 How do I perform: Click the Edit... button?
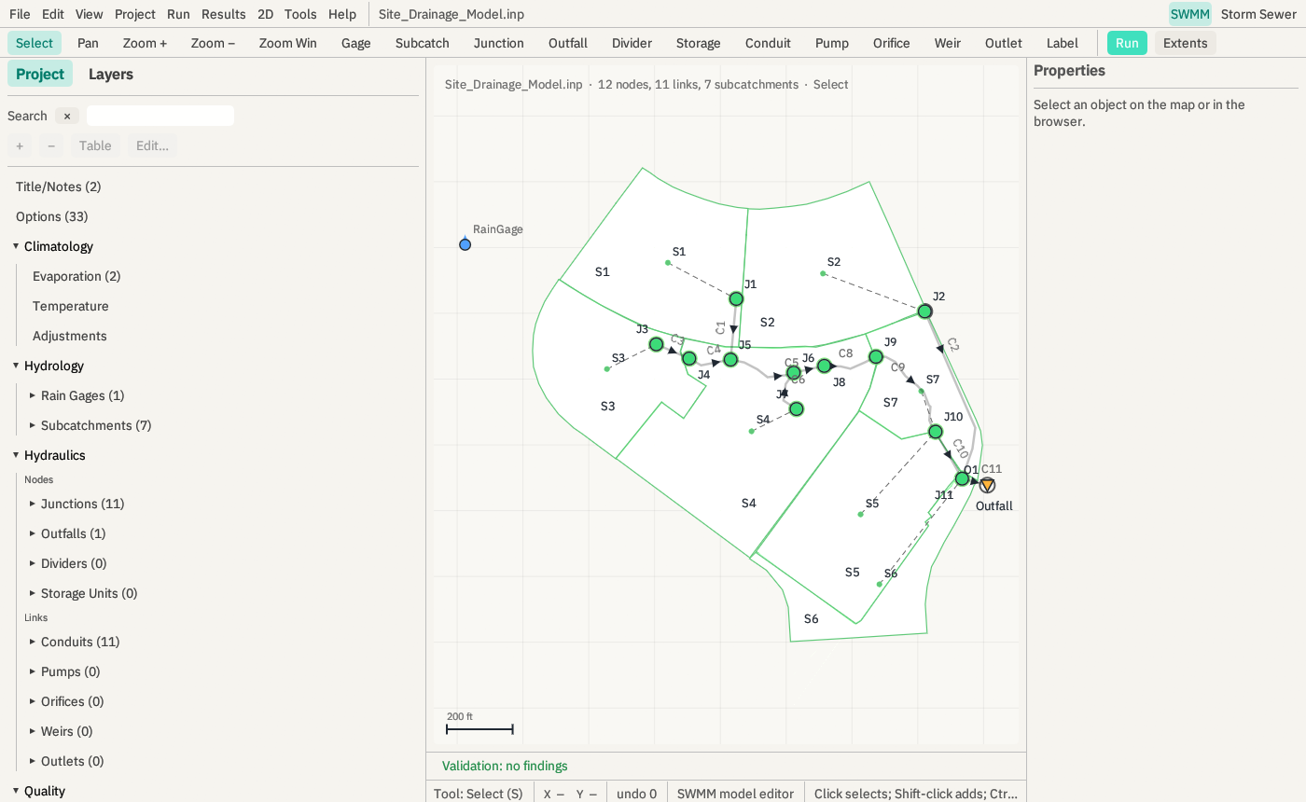[x=152, y=145]
